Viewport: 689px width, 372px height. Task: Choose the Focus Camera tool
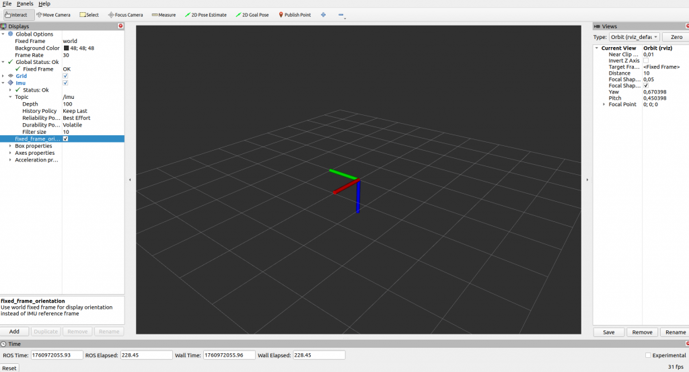(x=126, y=15)
